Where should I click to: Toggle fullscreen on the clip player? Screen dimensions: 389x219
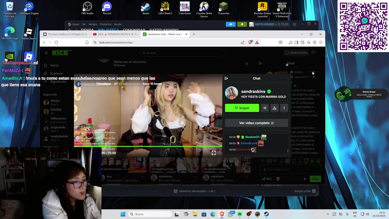214,153
